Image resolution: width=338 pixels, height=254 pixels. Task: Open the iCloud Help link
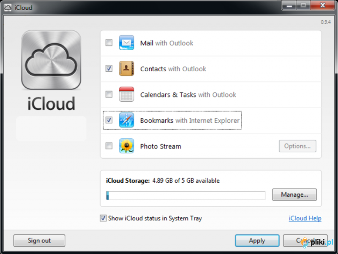click(305, 218)
